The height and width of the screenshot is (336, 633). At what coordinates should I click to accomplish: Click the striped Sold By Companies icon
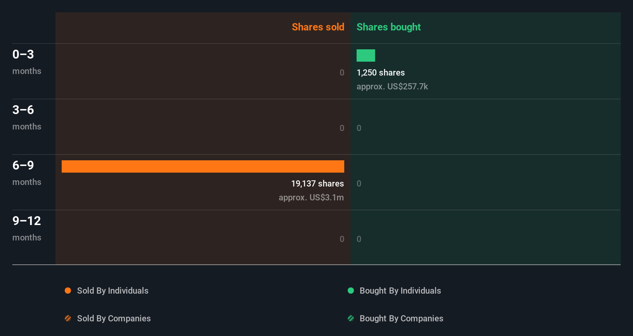click(x=68, y=318)
